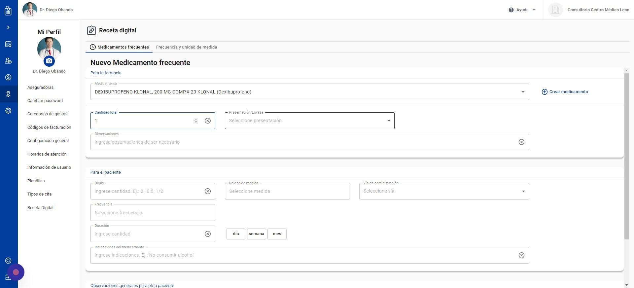Open the Ayuda help menu
This screenshot has height=288, width=634.
point(522,10)
